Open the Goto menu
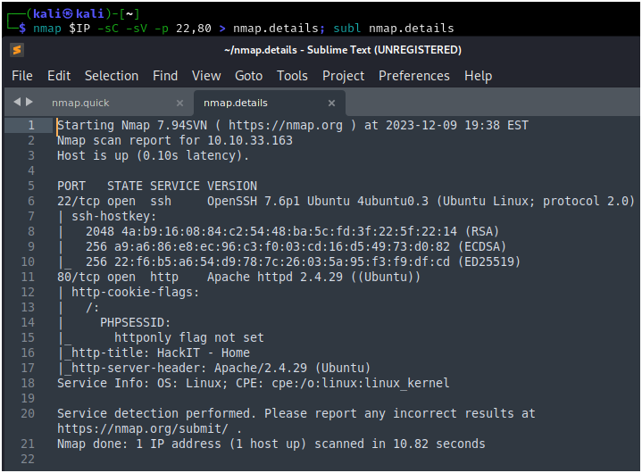 [x=249, y=76]
